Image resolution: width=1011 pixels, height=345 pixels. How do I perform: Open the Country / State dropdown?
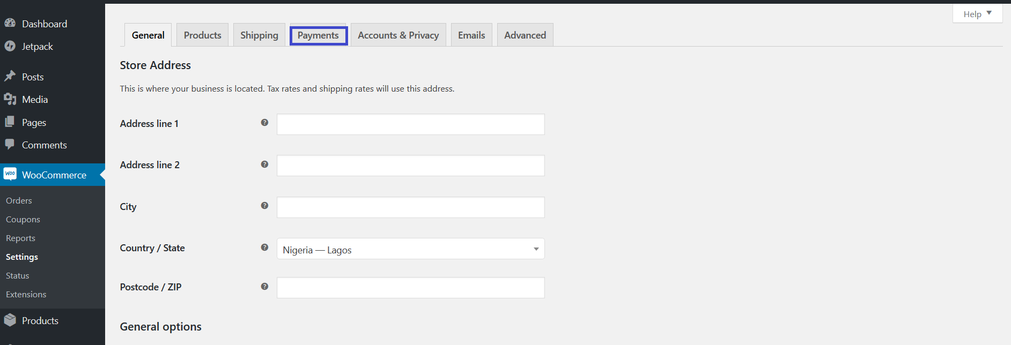pos(410,249)
